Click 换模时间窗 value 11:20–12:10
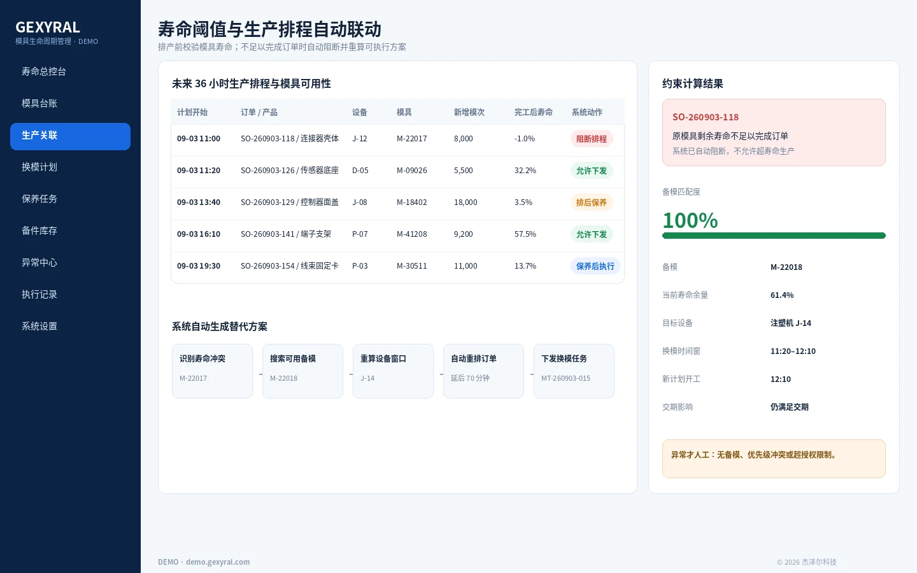Screen dimensions: 917x573 point(793,351)
